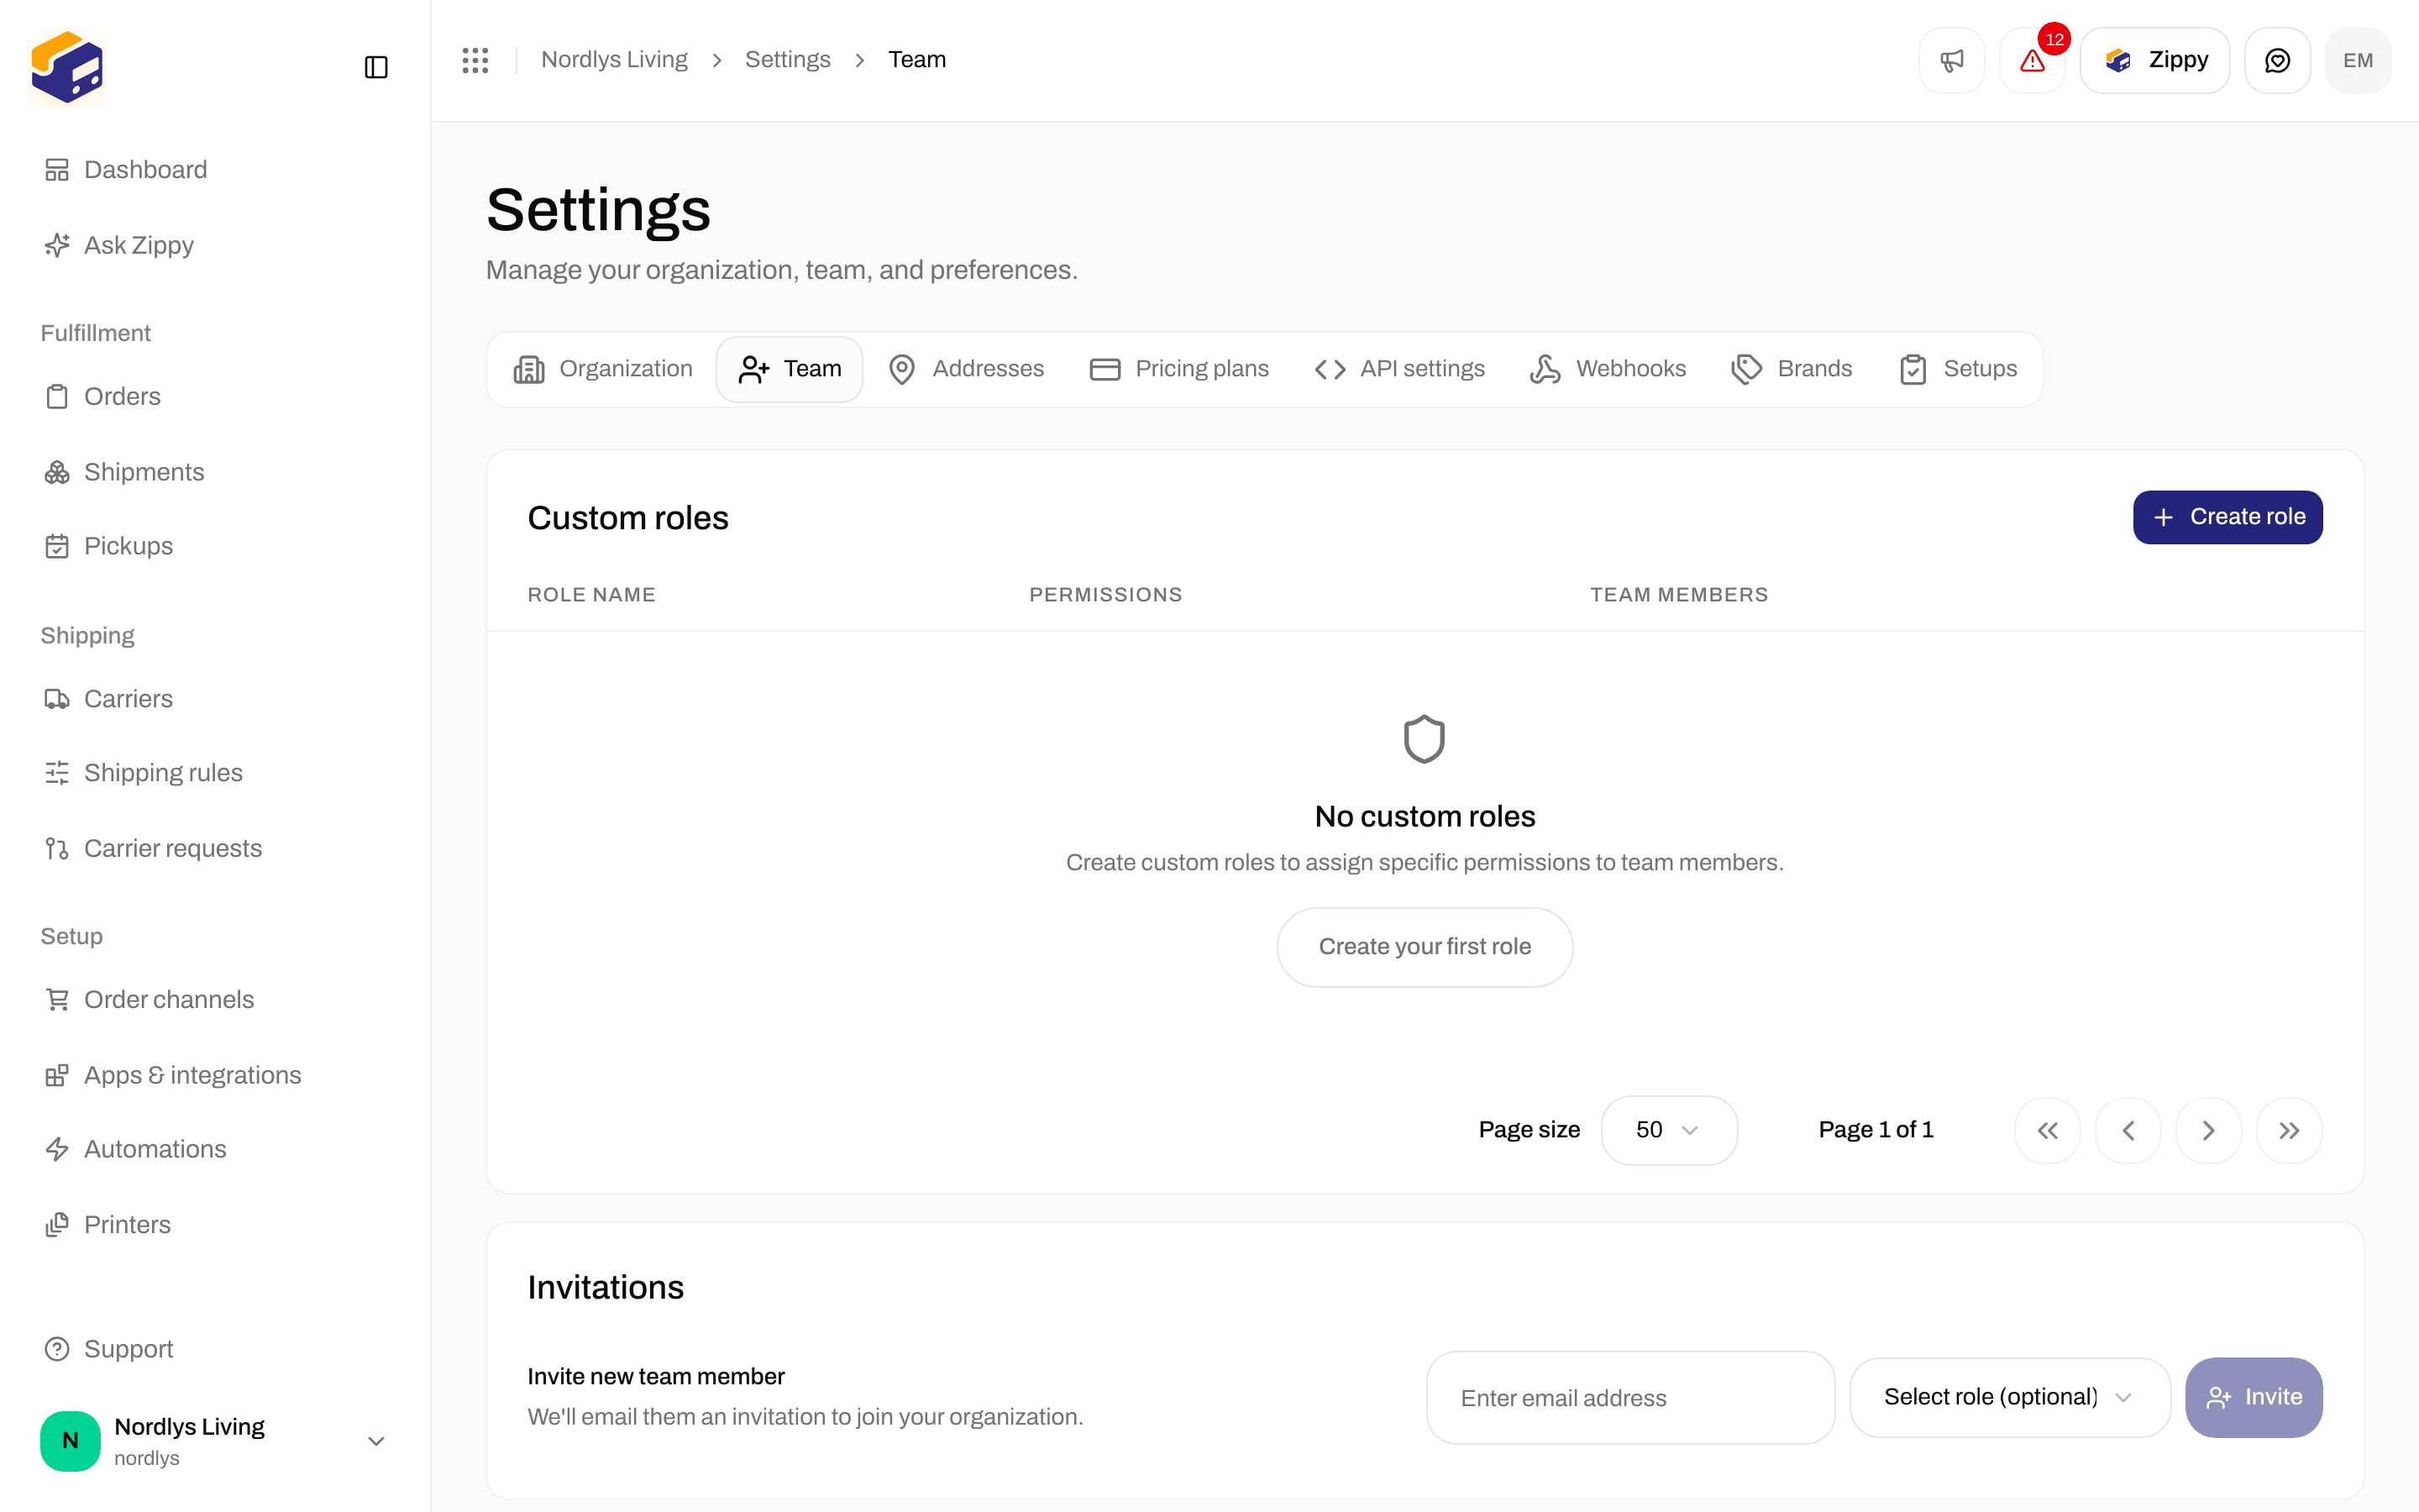Go to next page chevron
2419x1512 pixels.
tap(2208, 1130)
